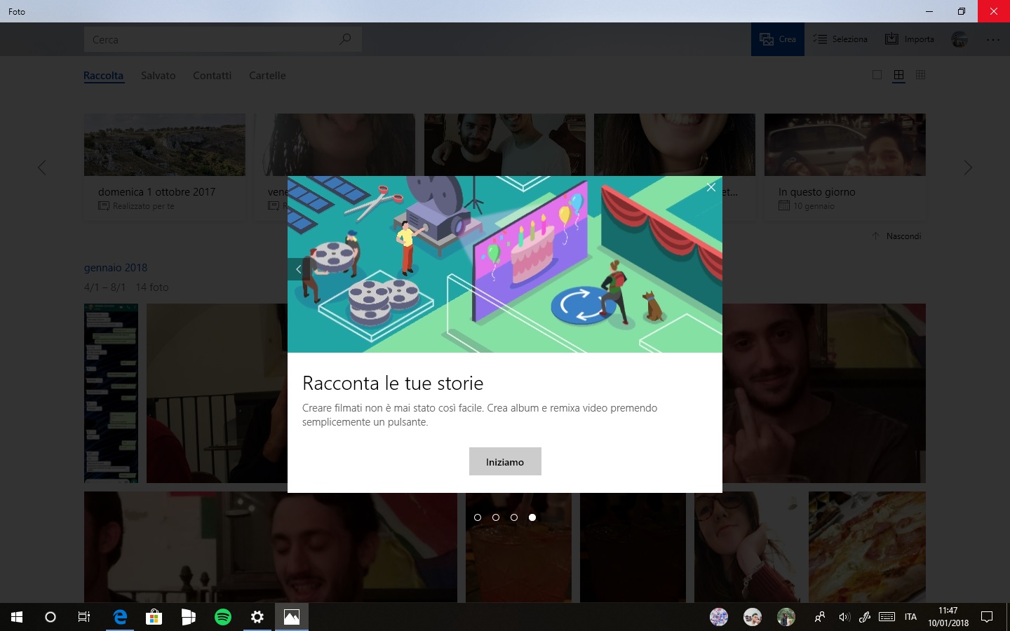The height and width of the screenshot is (631, 1010).
Task: Select the small grid view icon
Action: point(921,75)
